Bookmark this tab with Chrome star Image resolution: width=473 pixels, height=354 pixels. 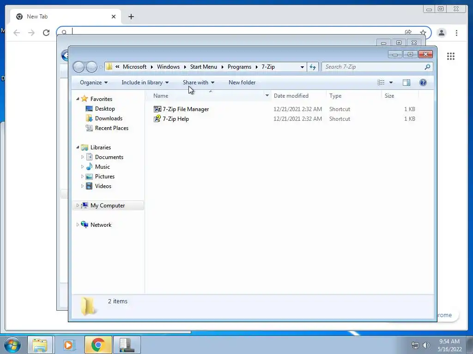(x=423, y=32)
